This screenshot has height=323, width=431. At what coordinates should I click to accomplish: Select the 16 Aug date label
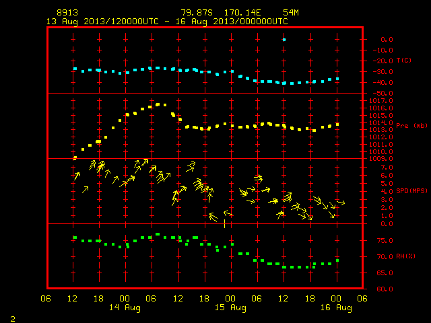[336, 308]
